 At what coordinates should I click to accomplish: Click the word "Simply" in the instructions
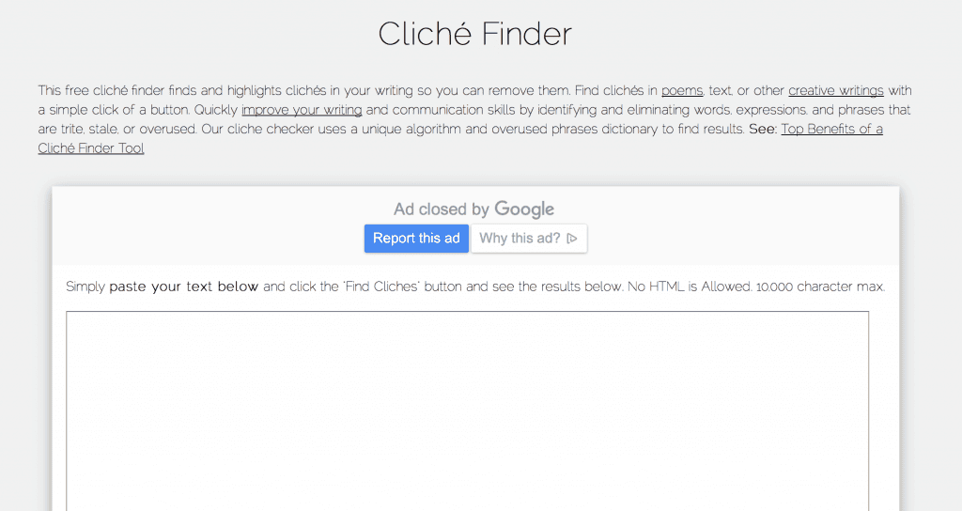coord(85,286)
